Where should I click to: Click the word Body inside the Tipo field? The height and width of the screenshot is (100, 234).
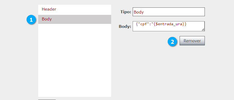[139, 12]
